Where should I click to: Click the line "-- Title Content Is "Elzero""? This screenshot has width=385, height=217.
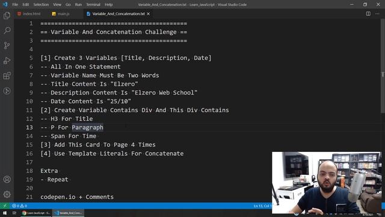click(x=89, y=84)
